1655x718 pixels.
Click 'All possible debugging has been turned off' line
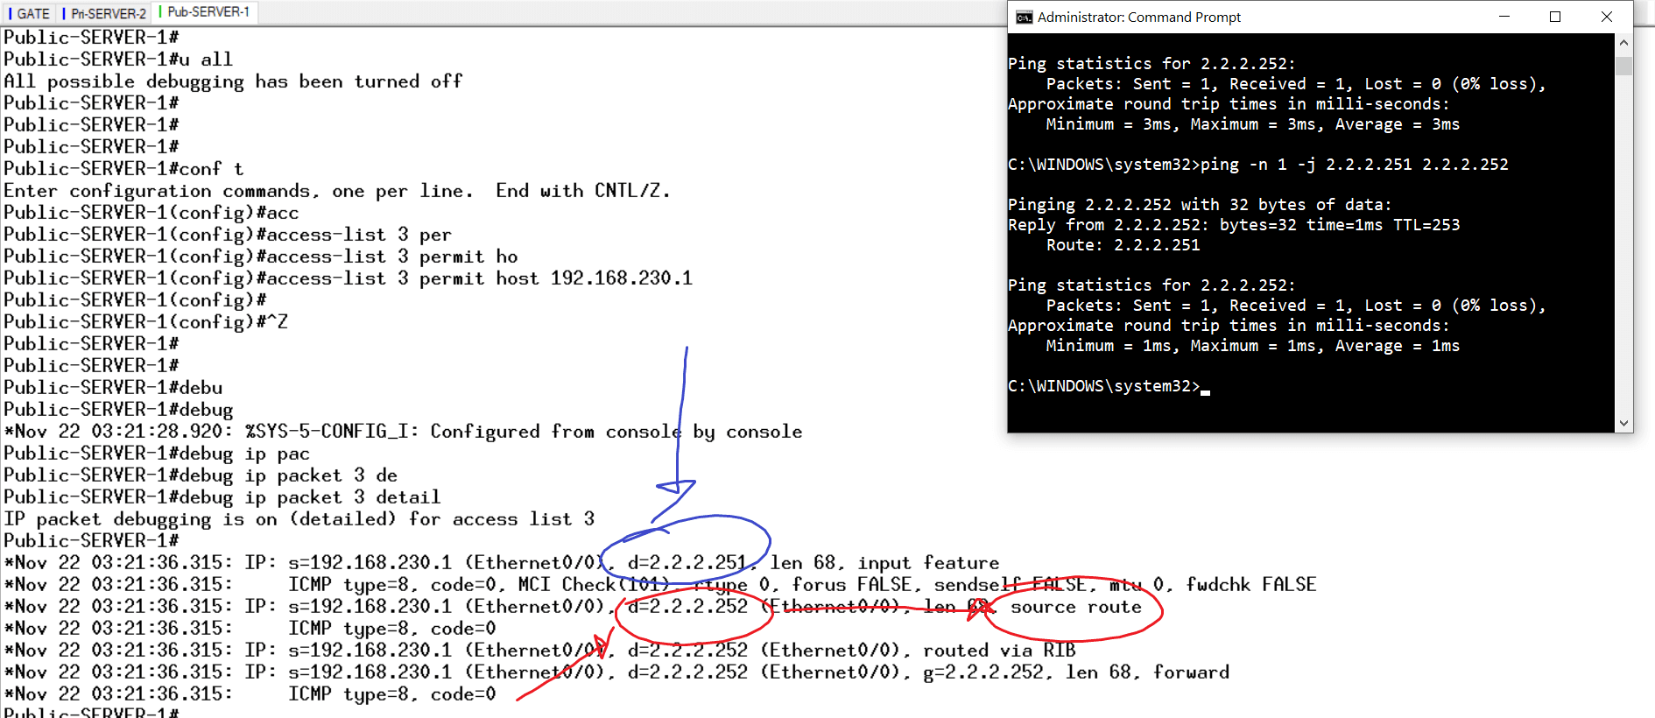coord(233,81)
